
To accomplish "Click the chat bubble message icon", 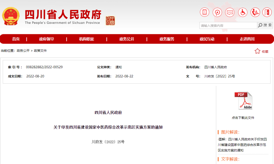I will tap(230, 12).
